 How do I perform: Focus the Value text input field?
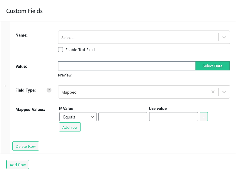pyautogui.click(x=127, y=66)
